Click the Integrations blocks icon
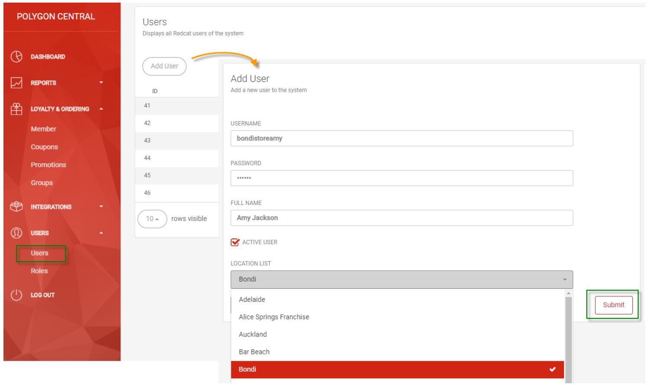Viewport: 651px width, 385px height. (16, 207)
